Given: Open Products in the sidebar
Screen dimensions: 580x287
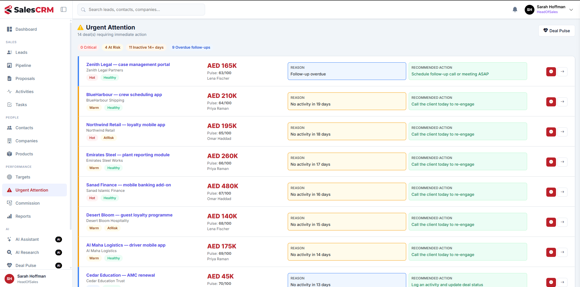Looking at the screenshot, I should coord(34,154).
